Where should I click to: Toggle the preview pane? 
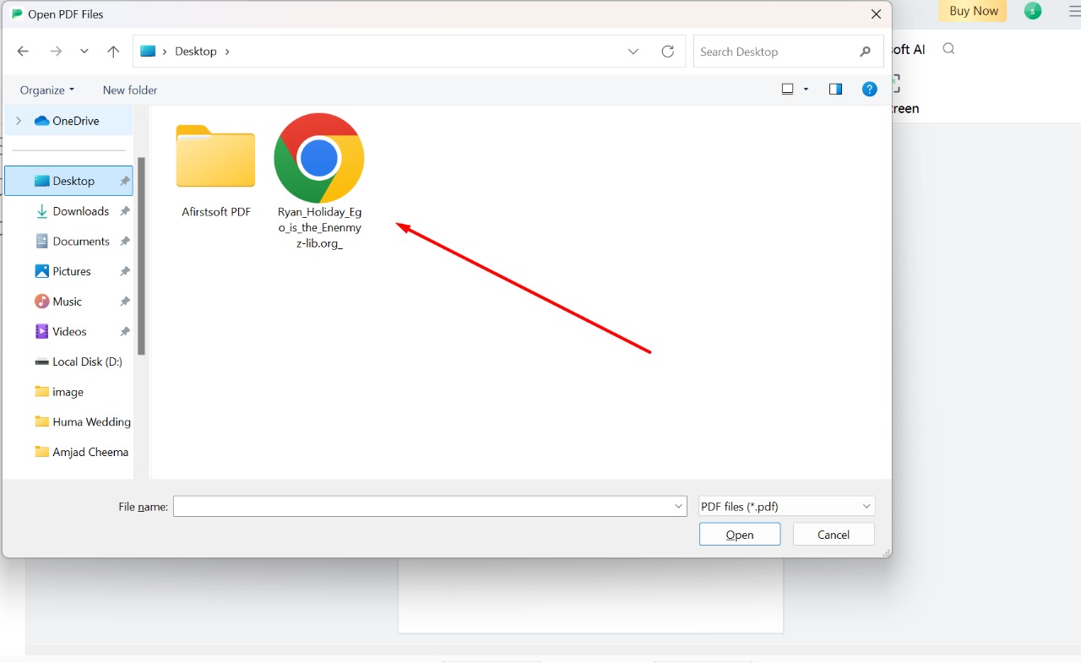coord(835,90)
